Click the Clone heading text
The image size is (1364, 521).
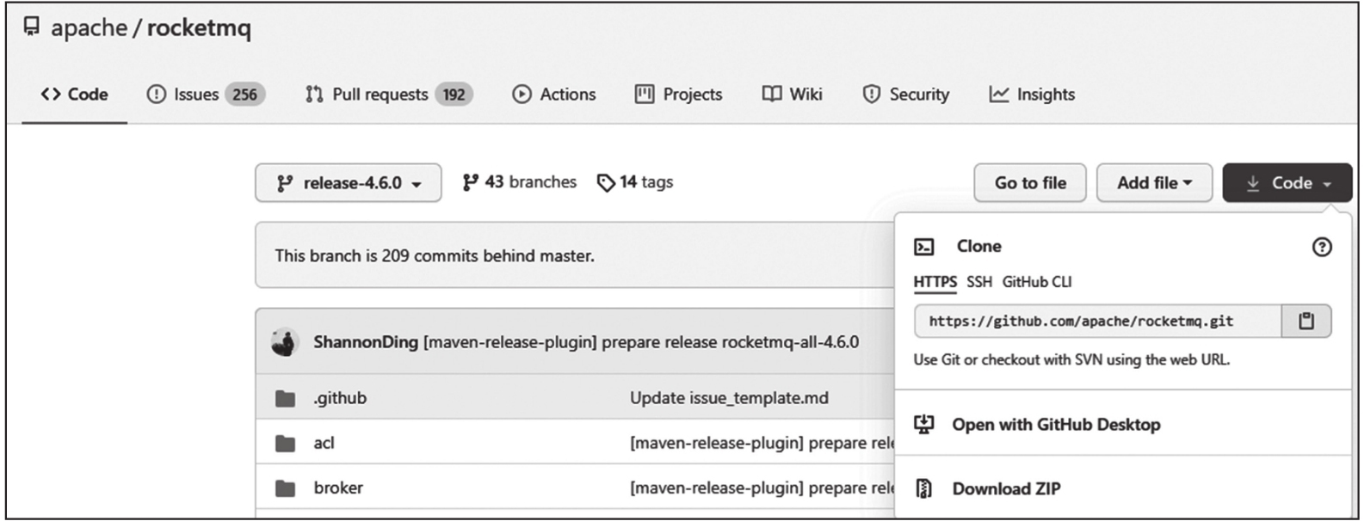979,247
